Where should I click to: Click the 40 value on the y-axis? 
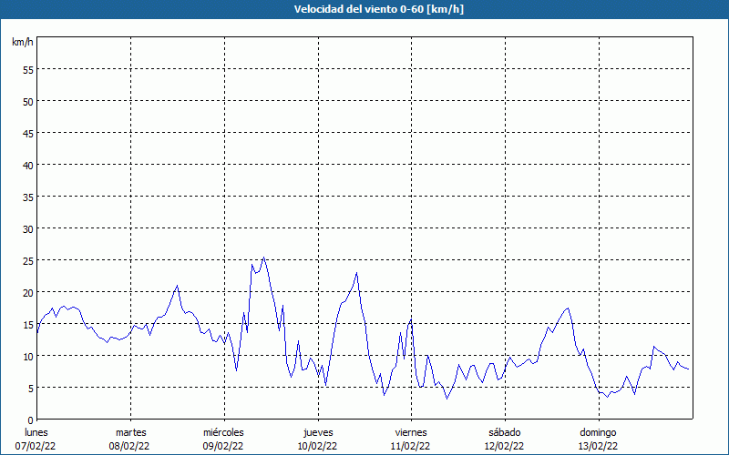tap(28, 165)
